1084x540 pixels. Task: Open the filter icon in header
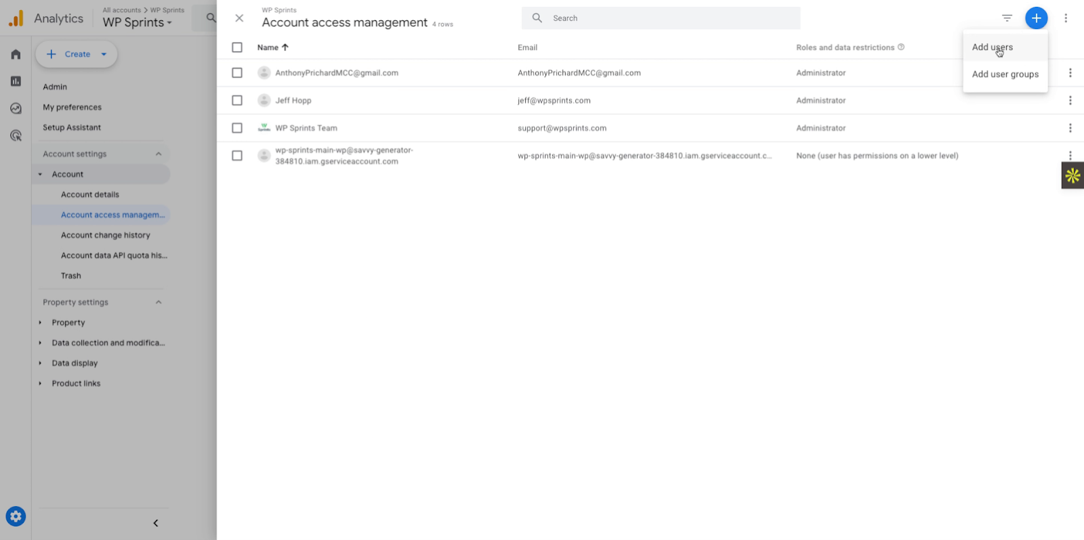(1007, 18)
